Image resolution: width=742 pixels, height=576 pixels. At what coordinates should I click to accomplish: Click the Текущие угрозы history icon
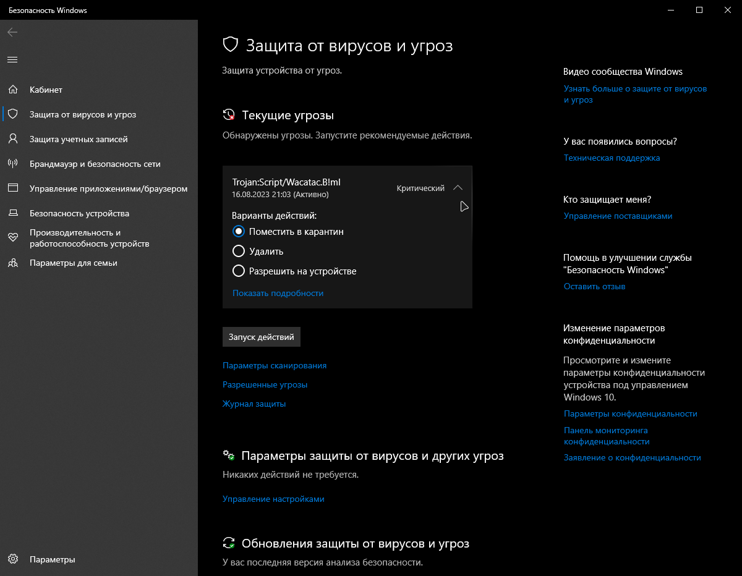click(x=229, y=115)
